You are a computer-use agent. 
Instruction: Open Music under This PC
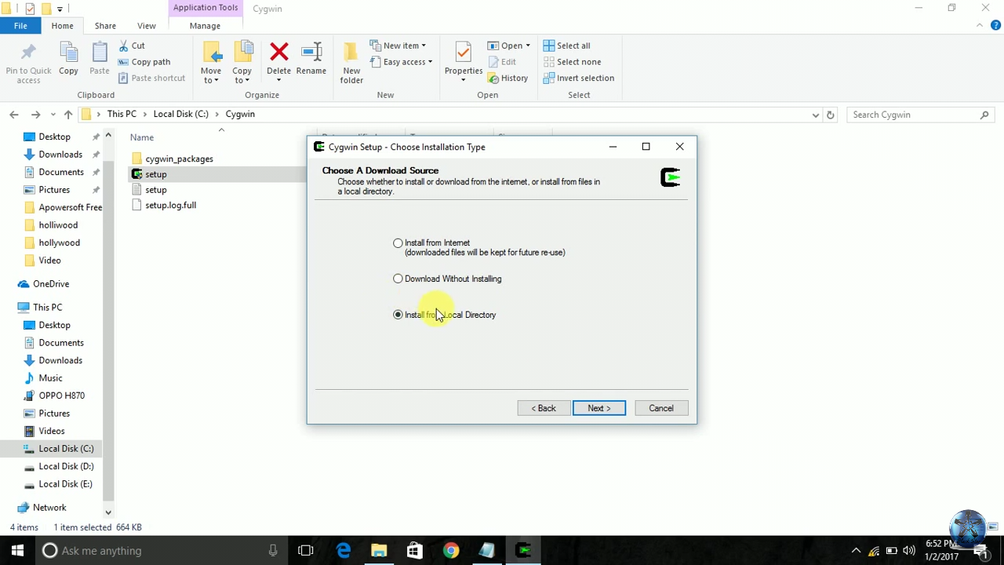tap(50, 378)
